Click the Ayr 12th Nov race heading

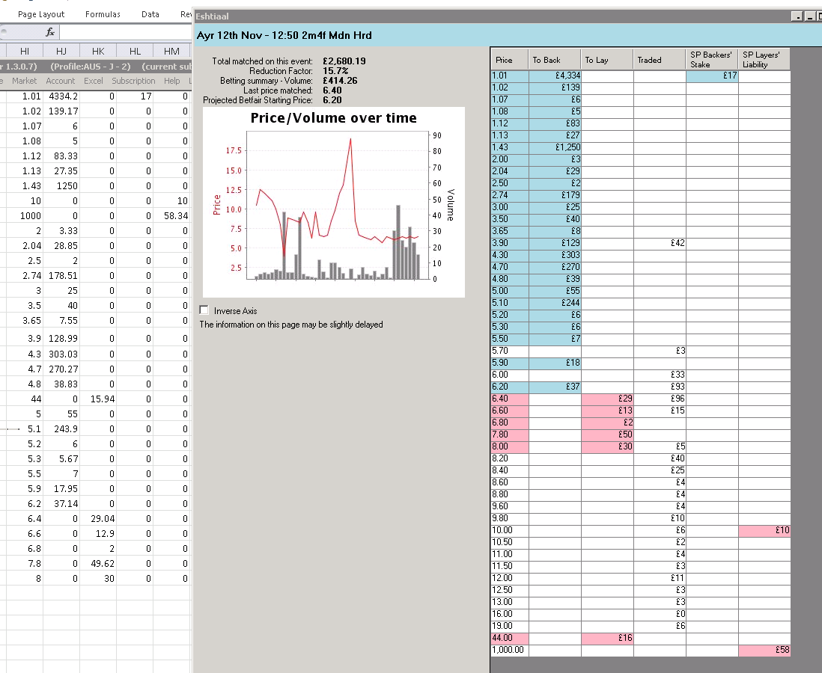[284, 36]
